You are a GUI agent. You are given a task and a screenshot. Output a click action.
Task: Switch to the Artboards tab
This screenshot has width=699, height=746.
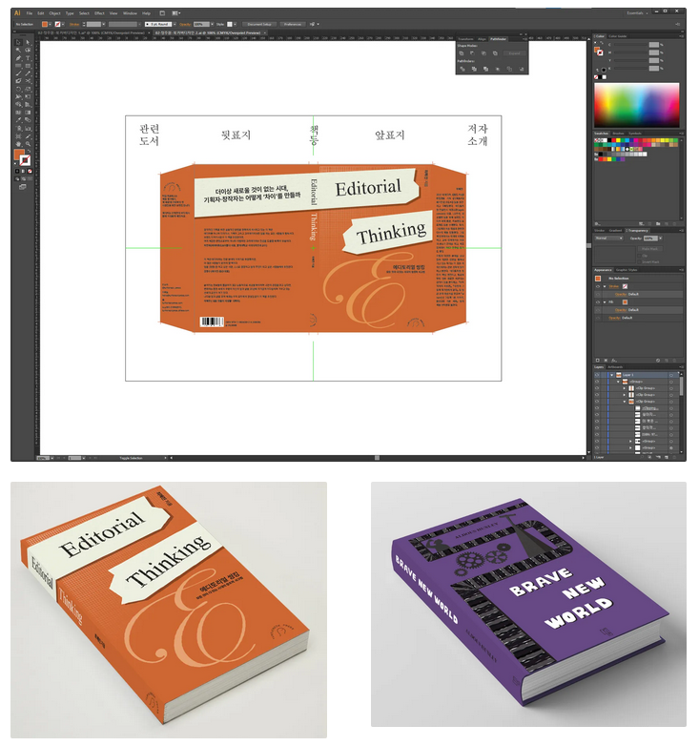click(615, 367)
